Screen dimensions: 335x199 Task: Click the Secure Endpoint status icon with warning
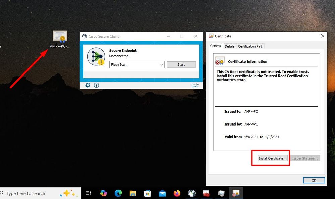96,57
